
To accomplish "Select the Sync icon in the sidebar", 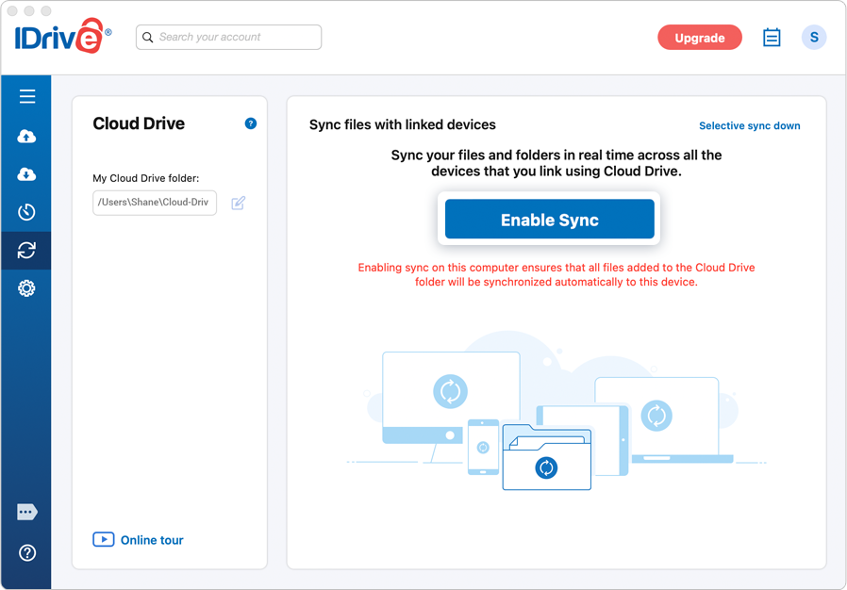I will 26,250.
